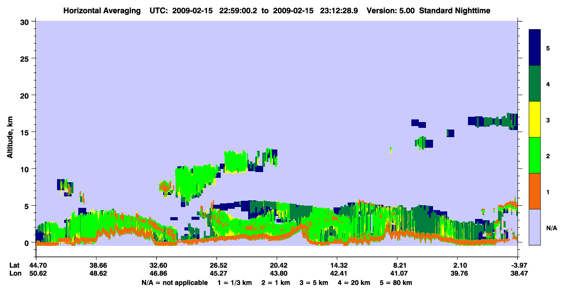575x295 pixels.
Task: Click the 'Standard Nighttime' label
Action: click(x=455, y=10)
